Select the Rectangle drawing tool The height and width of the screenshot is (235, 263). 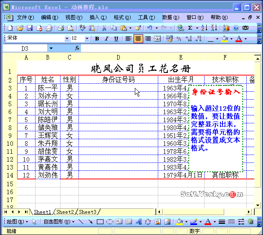pyautogui.click(x=100, y=222)
